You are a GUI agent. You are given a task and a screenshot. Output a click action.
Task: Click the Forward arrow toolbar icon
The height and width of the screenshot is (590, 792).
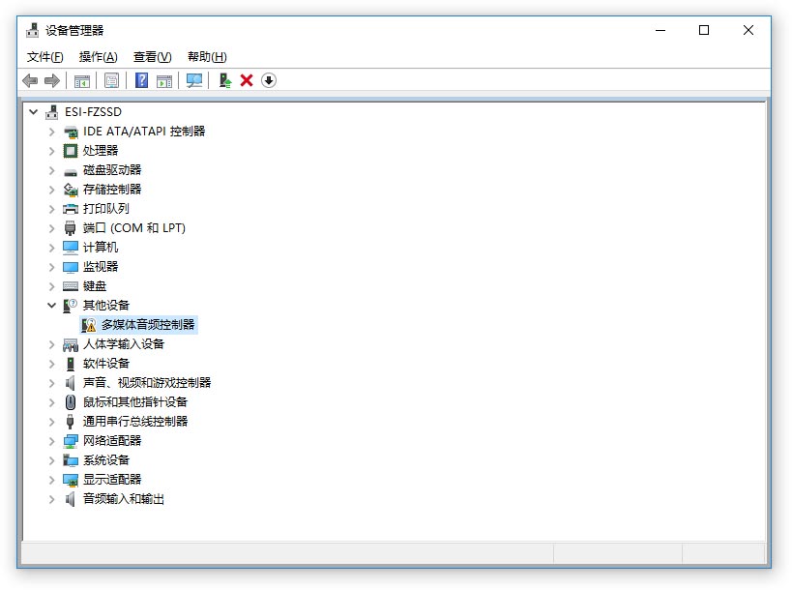point(52,80)
